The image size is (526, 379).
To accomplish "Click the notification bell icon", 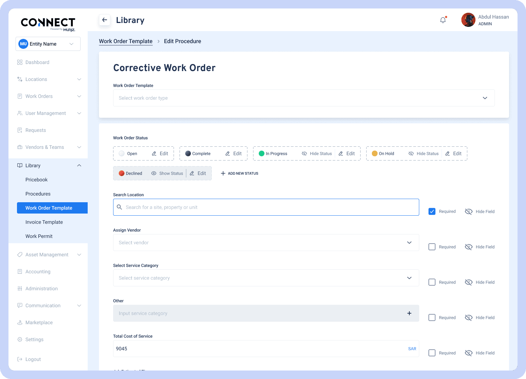I will 443,20.
